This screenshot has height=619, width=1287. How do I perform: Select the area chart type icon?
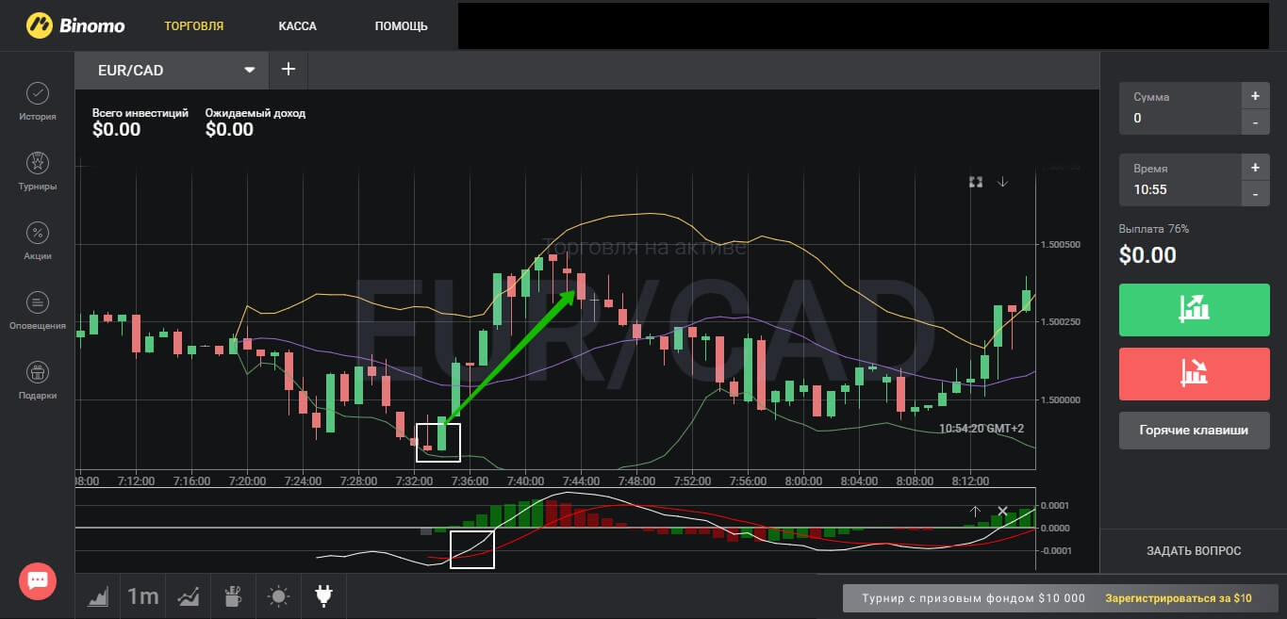[x=98, y=595]
